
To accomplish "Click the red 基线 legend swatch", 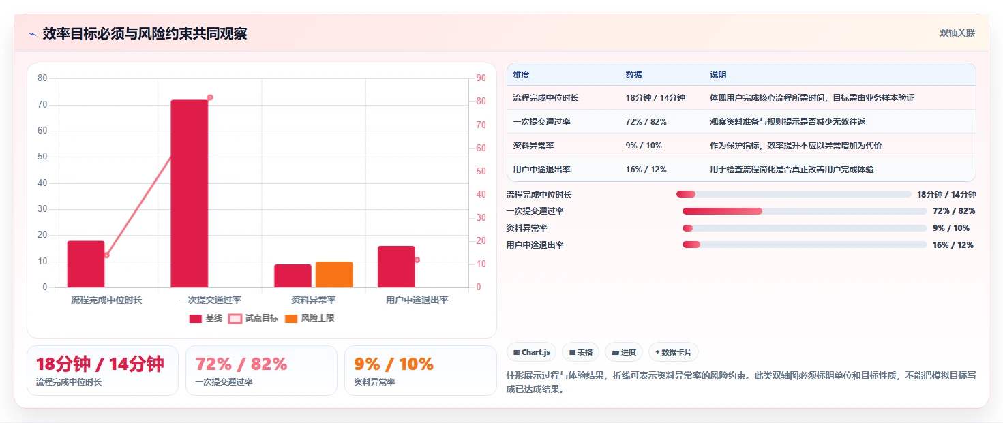I will 196,318.
